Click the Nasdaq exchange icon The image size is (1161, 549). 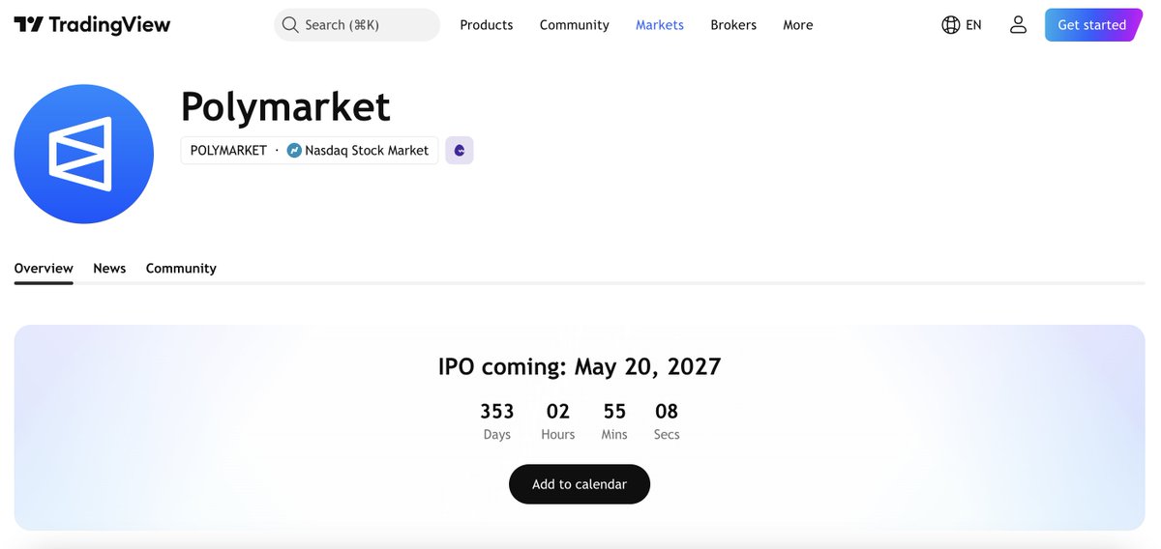[x=294, y=151]
